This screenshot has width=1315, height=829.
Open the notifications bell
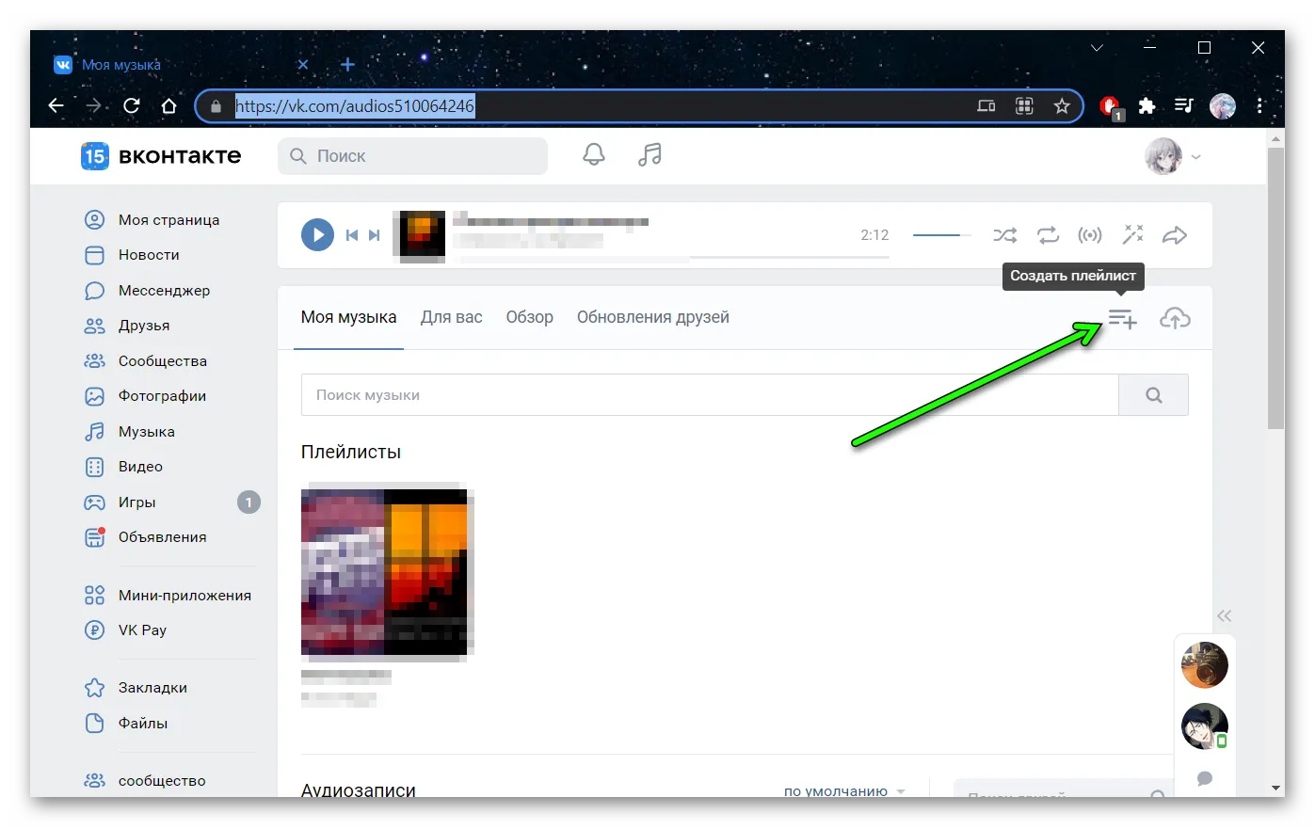tap(594, 155)
